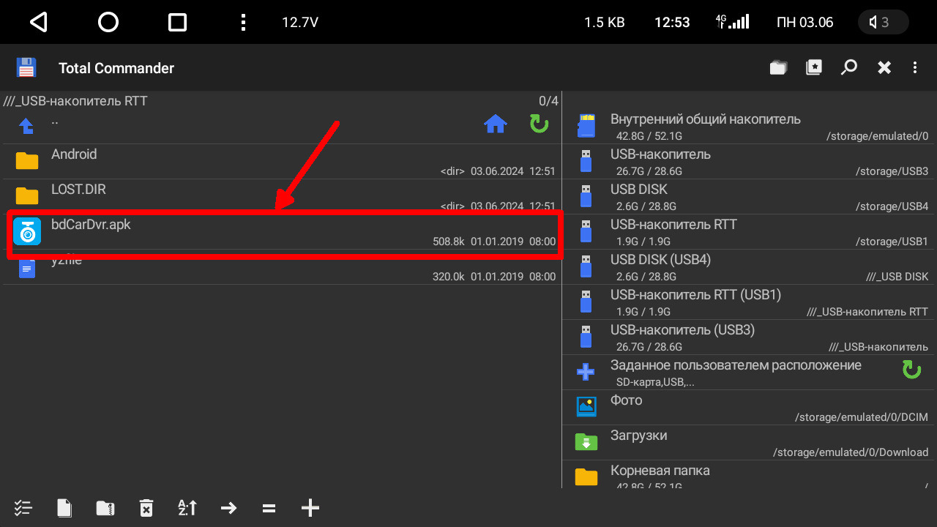Click the 0/4 selection counter
Image resolution: width=937 pixels, height=527 pixels.
tap(549, 101)
